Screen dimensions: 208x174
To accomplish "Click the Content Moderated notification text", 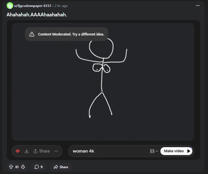I will coord(71,34).
